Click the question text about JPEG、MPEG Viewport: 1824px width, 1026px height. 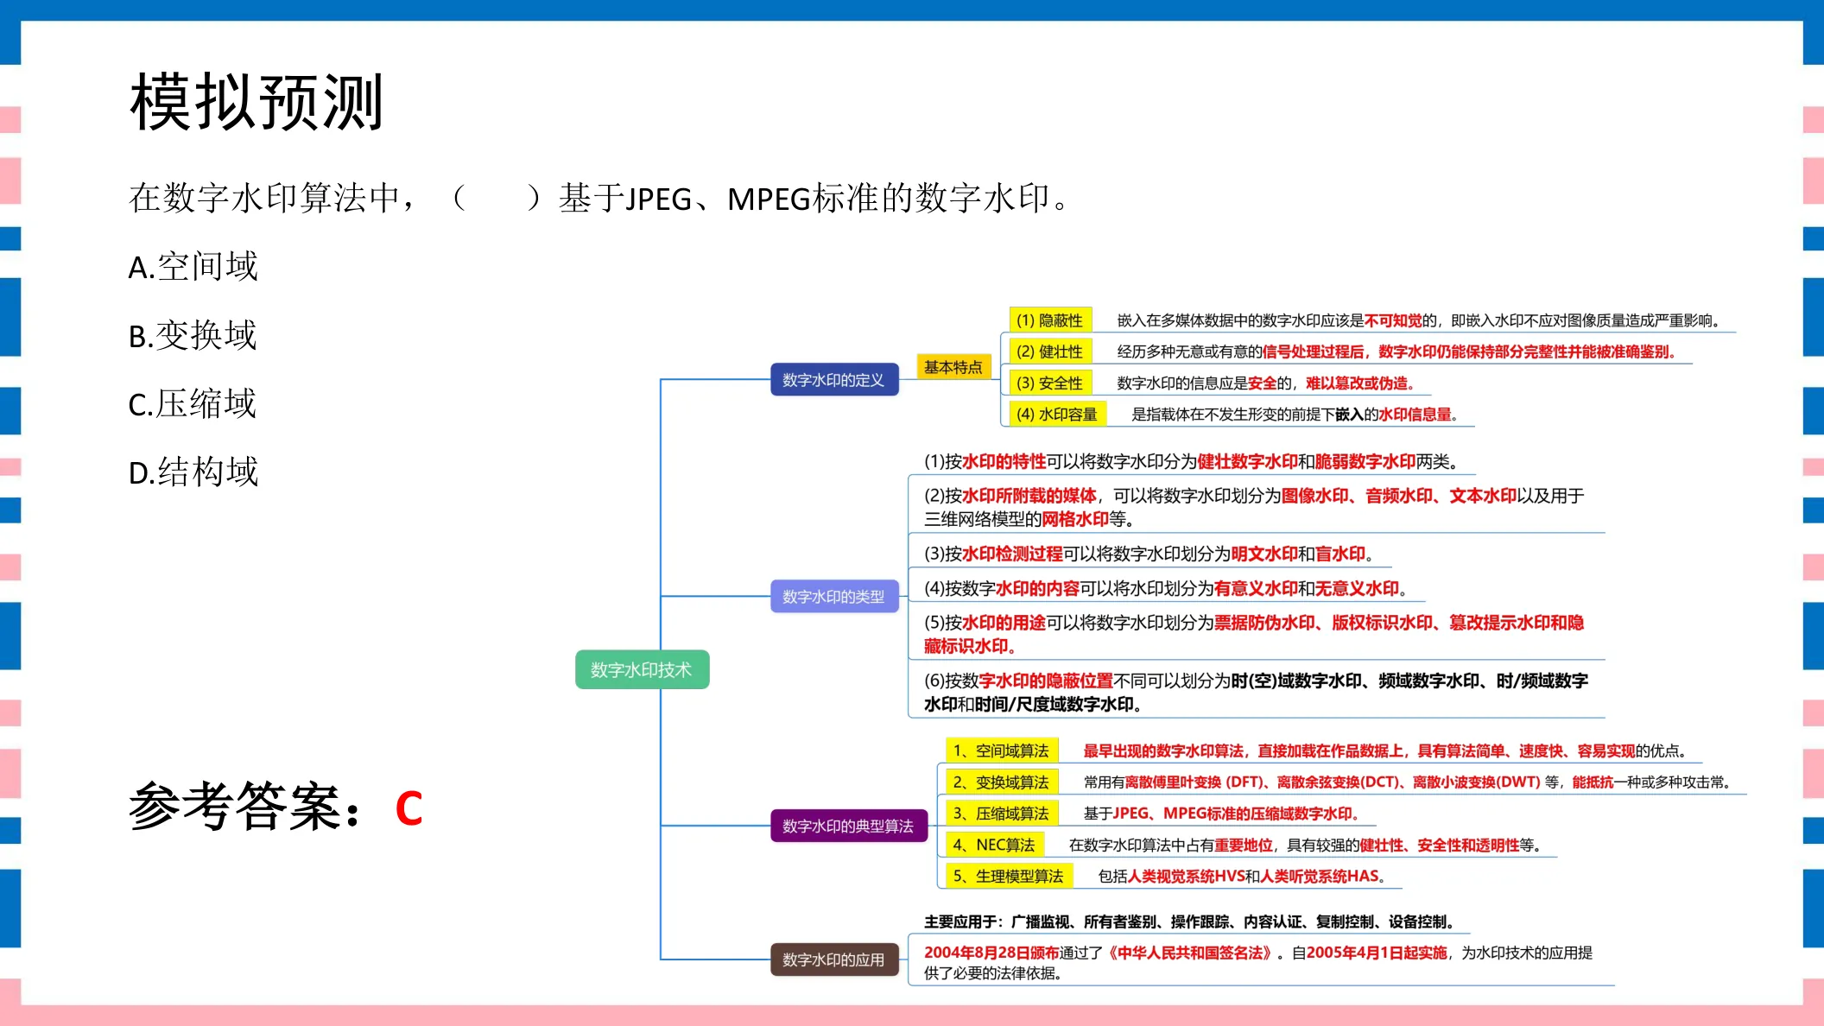pos(600,198)
